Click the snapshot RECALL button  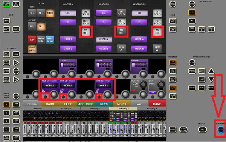[x=211, y=88]
